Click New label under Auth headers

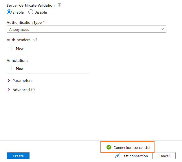(20, 49)
